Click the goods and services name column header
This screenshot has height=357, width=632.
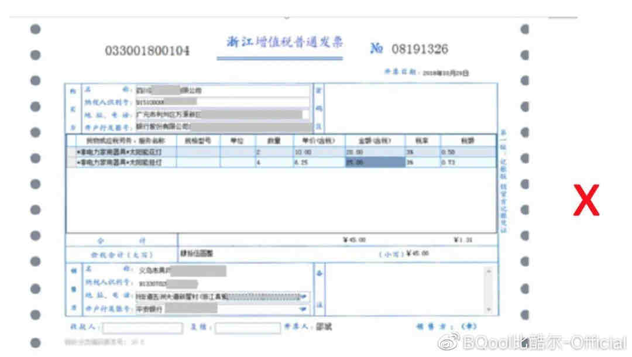tap(126, 140)
